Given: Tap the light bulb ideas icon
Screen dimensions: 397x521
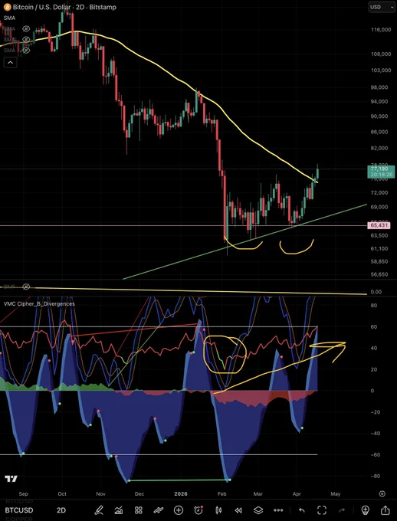Looking at the screenshot, I should [x=365, y=510].
